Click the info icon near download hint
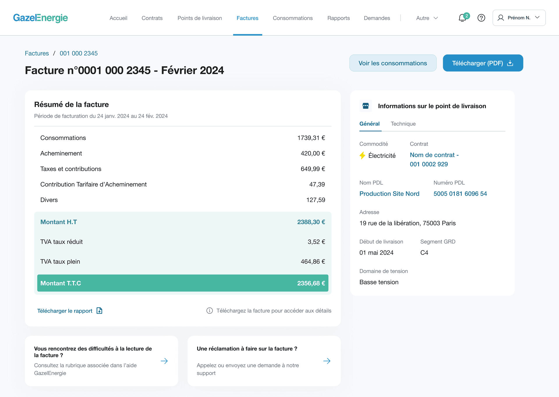 click(x=209, y=311)
